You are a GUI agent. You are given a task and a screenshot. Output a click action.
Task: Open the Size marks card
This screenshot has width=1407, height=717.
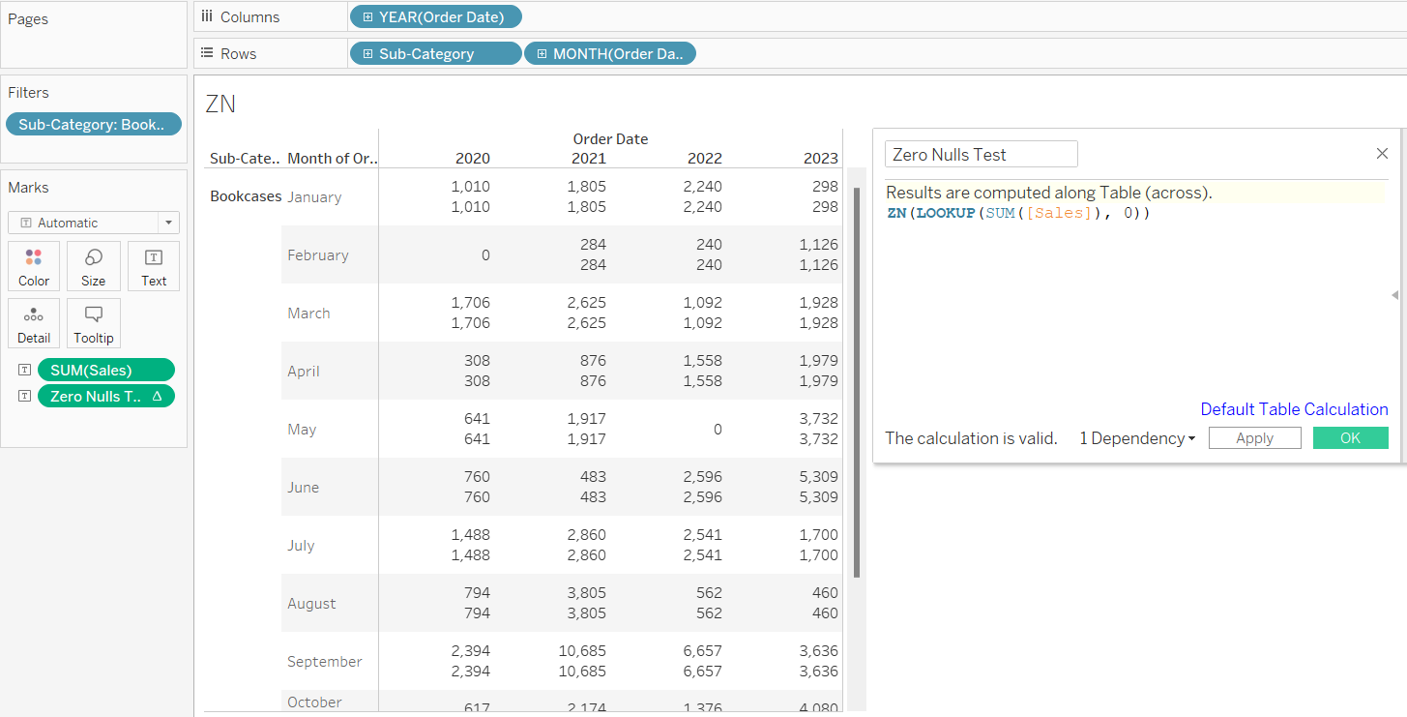94,266
